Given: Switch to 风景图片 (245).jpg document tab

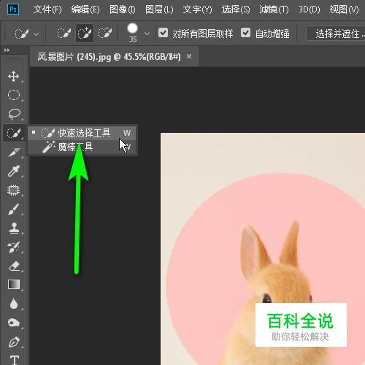Looking at the screenshot, I should pos(109,57).
